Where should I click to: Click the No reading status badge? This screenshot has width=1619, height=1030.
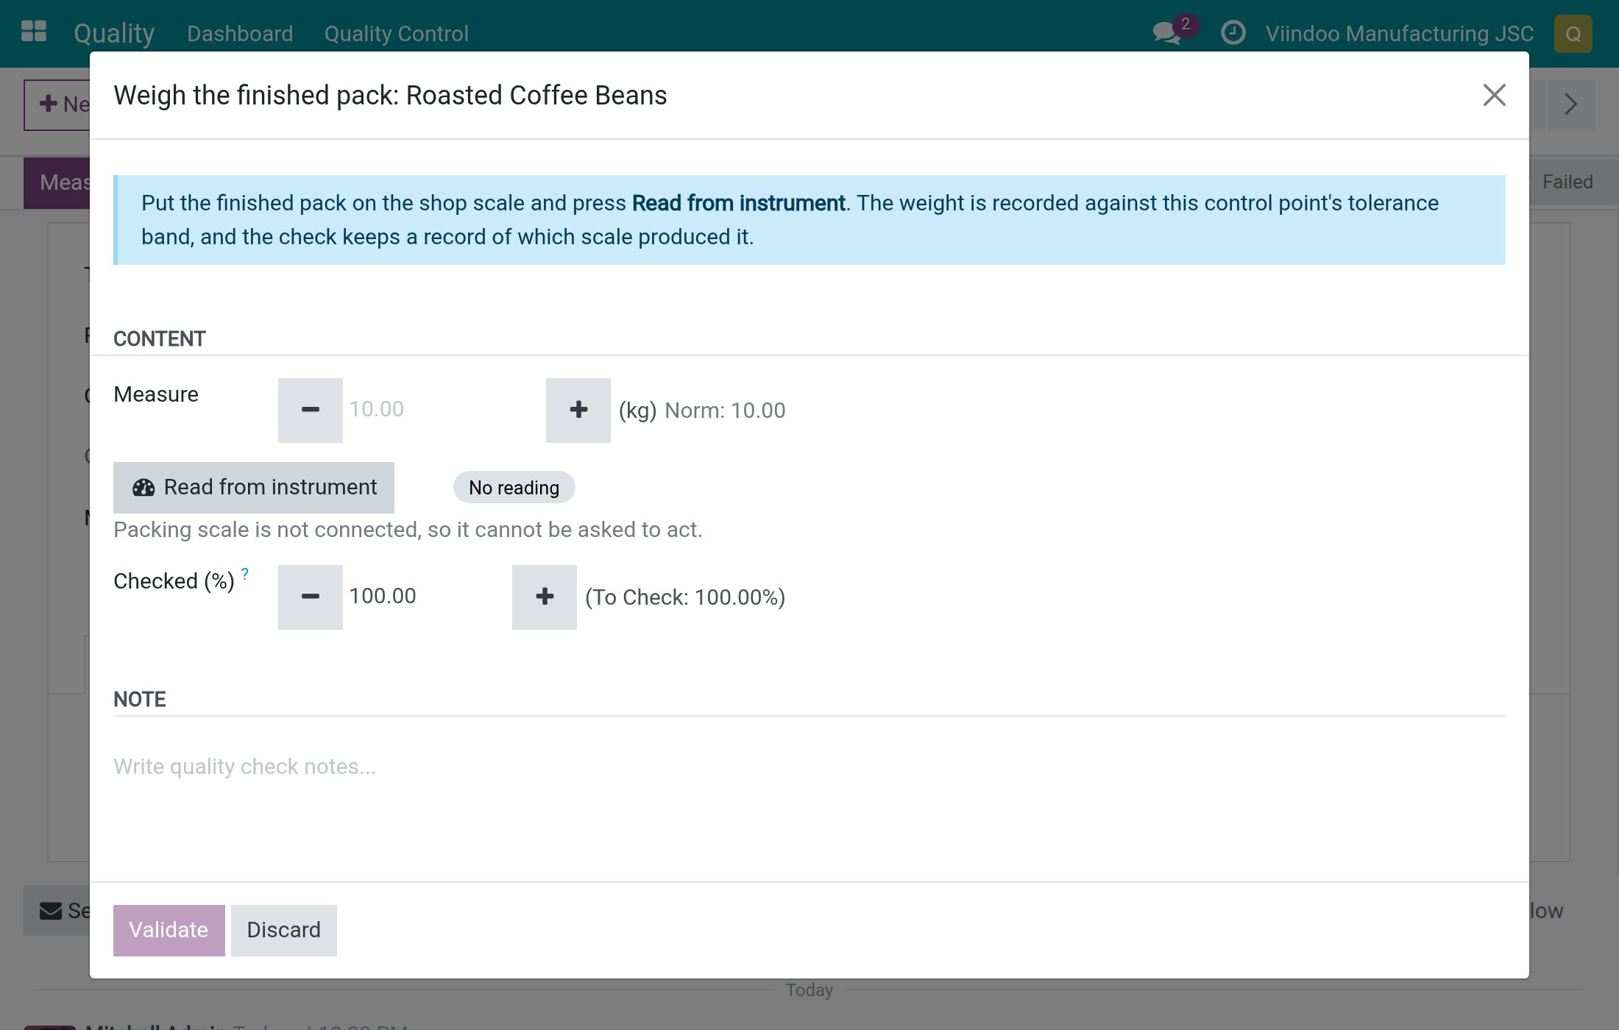point(514,487)
